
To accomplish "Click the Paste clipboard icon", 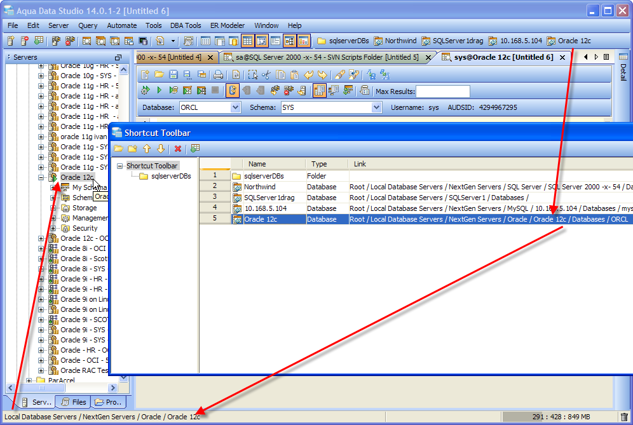I will pos(294,75).
